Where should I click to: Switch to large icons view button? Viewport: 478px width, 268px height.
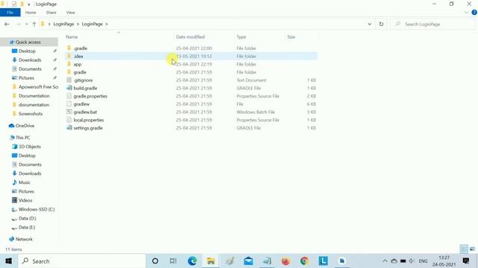[472, 249]
